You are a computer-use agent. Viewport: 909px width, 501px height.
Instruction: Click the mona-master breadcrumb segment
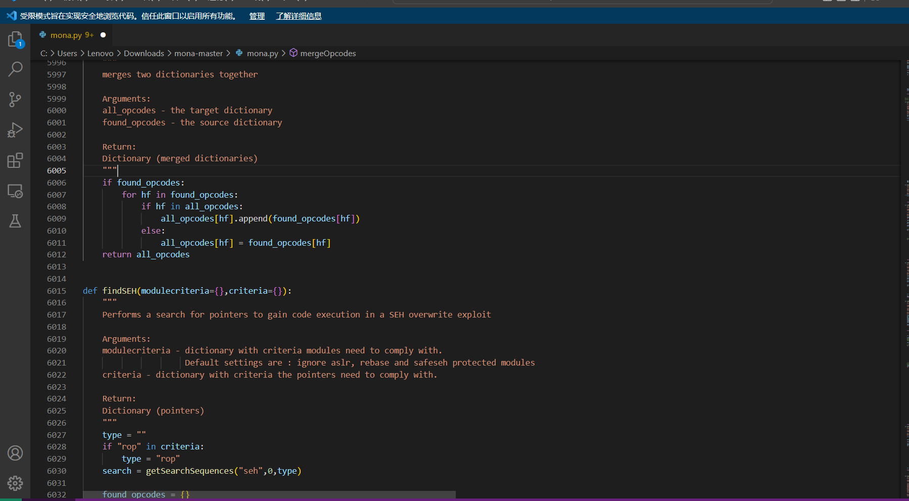tap(199, 53)
